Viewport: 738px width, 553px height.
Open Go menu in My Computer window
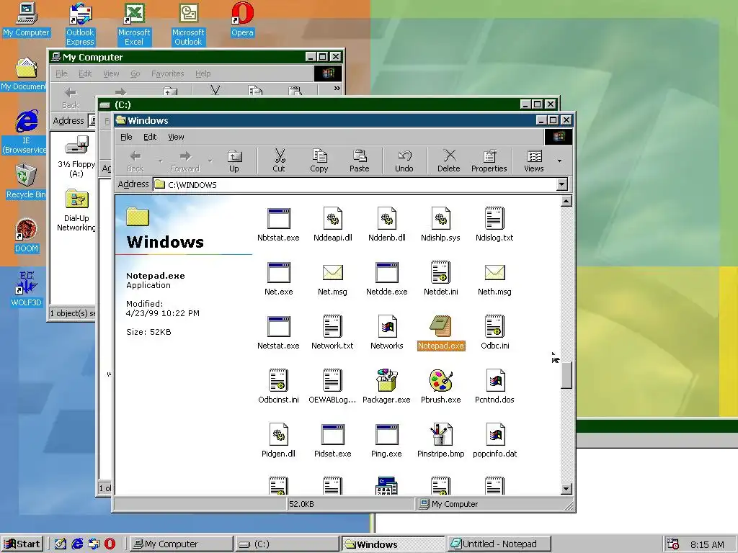135,73
